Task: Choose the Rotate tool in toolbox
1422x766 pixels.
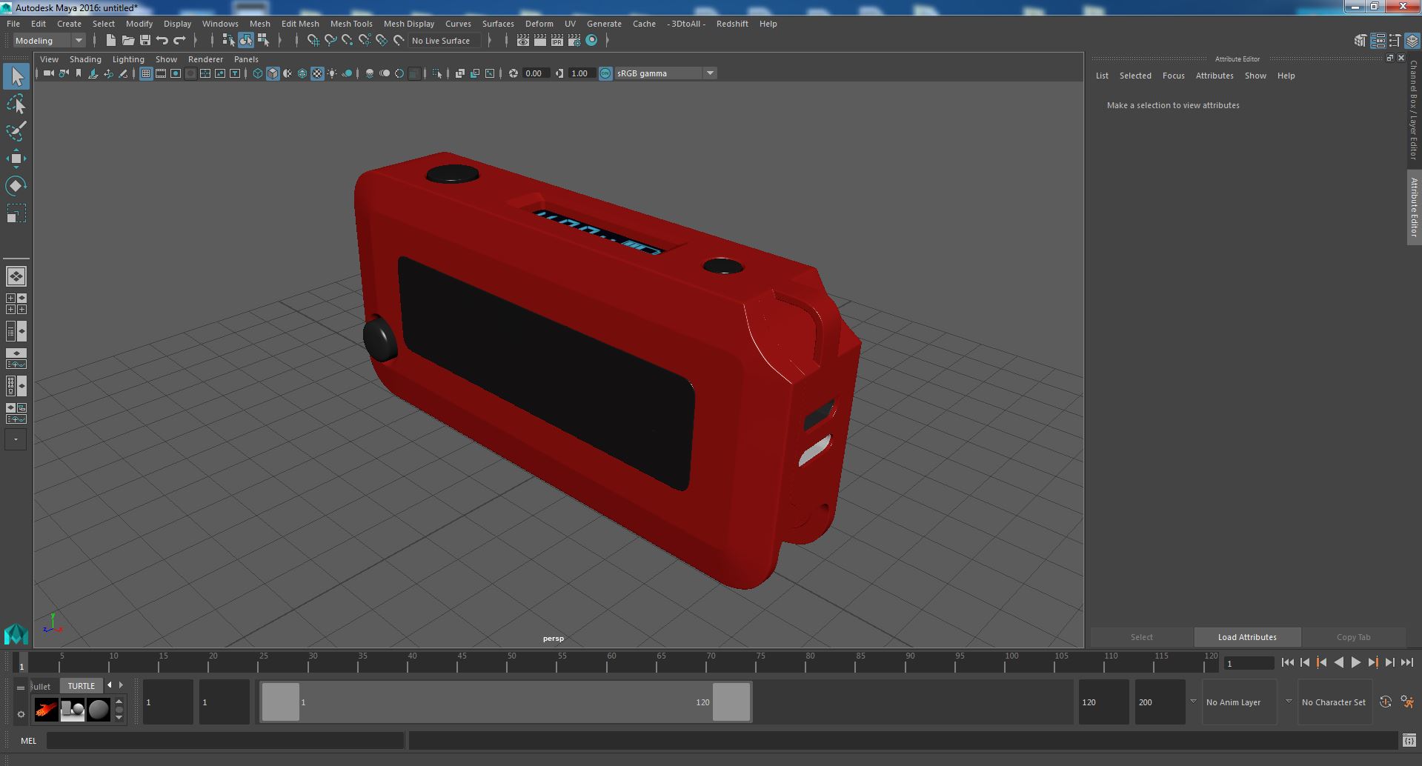Action: (x=16, y=185)
